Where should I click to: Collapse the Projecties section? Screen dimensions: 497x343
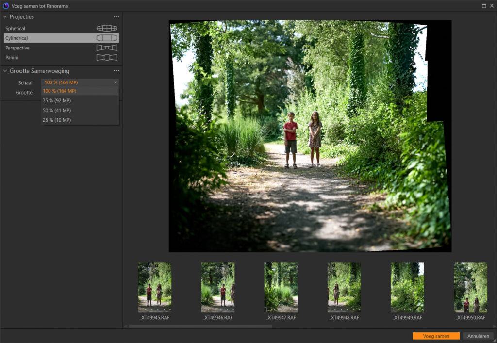pyautogui.click(x=5, y=17)
